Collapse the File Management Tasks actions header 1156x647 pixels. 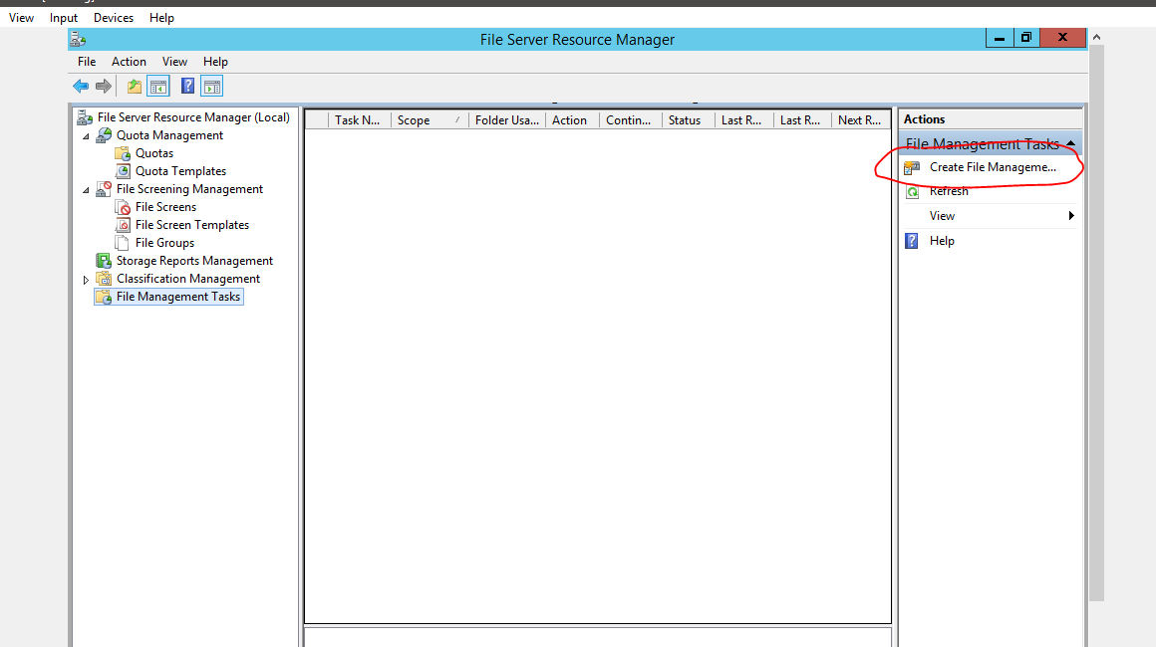(1071, 143)
